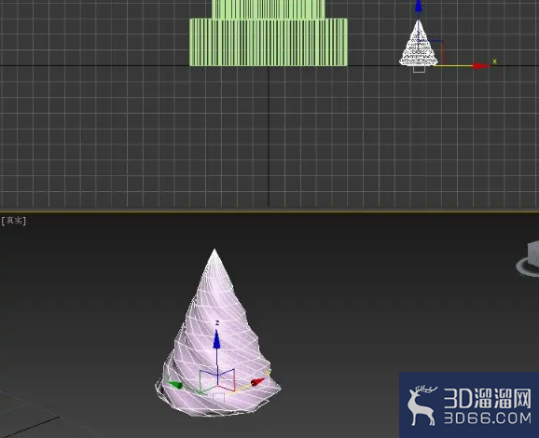This screenshot has width=539, height=438.
Task: Click the plane handle square beside small cone gizmo
Action: point(431,52)
